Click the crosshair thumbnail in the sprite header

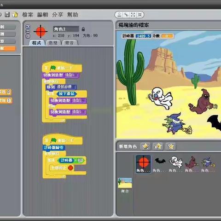[x=41, y=31]
